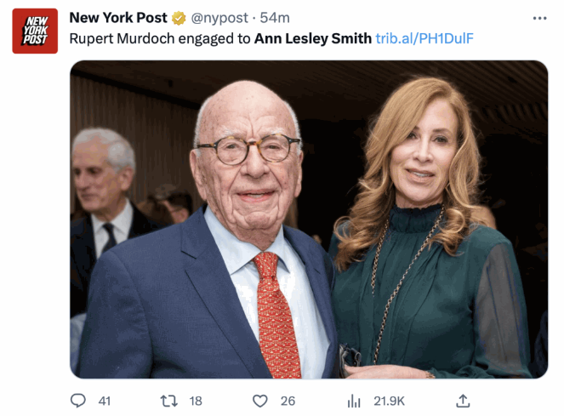Click the New York Post account name
Viewport: 564px width, 416px height.
coord(117,18)
